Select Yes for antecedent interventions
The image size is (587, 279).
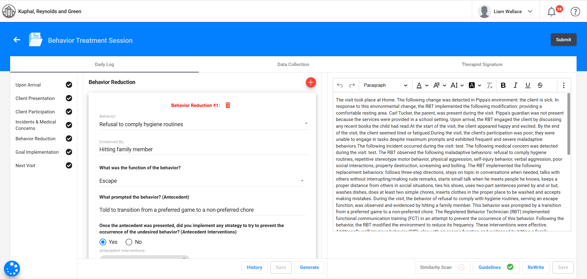103,242
